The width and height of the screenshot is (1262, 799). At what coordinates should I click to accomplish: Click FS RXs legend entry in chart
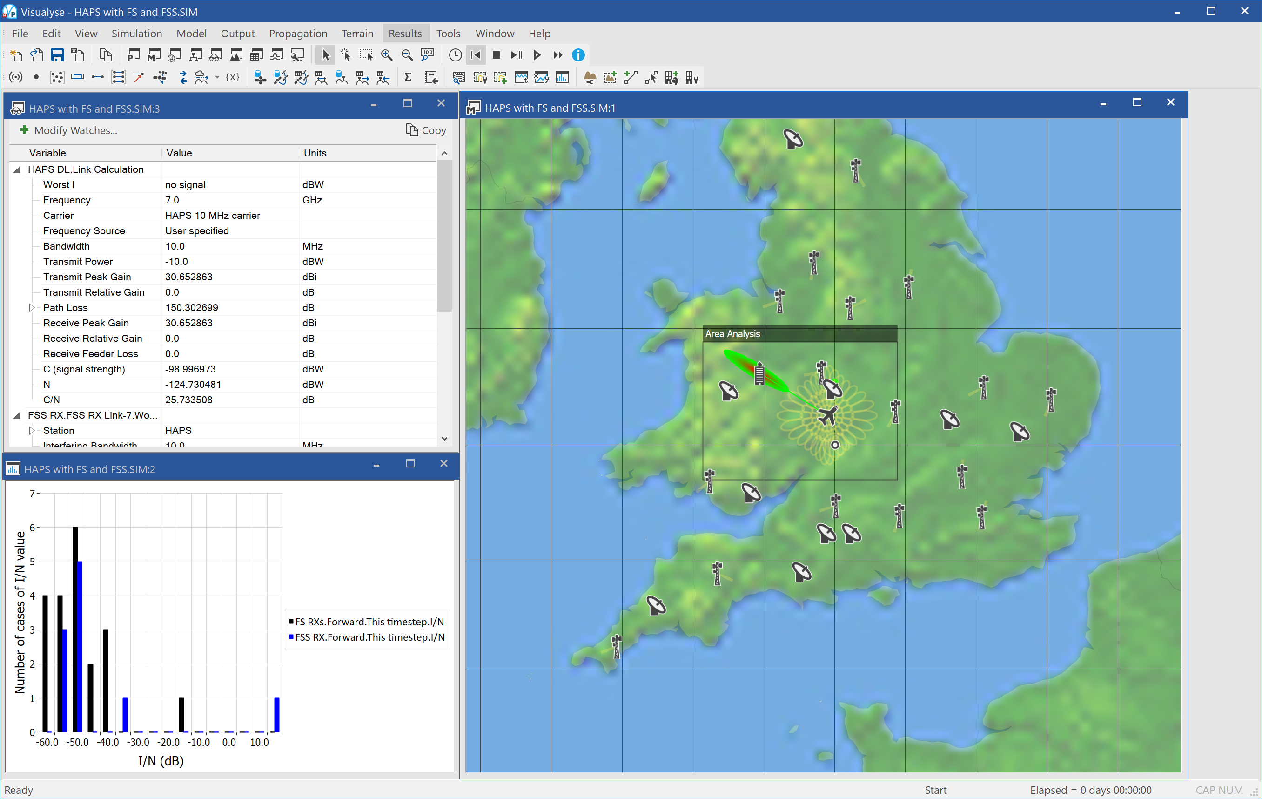tap(366, 622)
